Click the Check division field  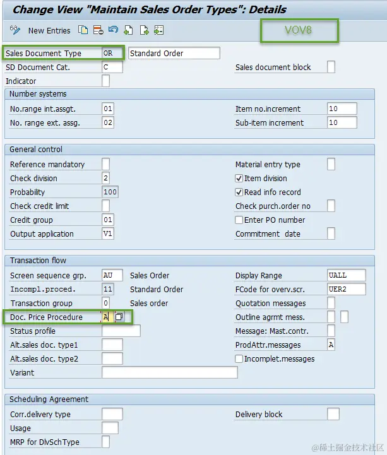105,178
